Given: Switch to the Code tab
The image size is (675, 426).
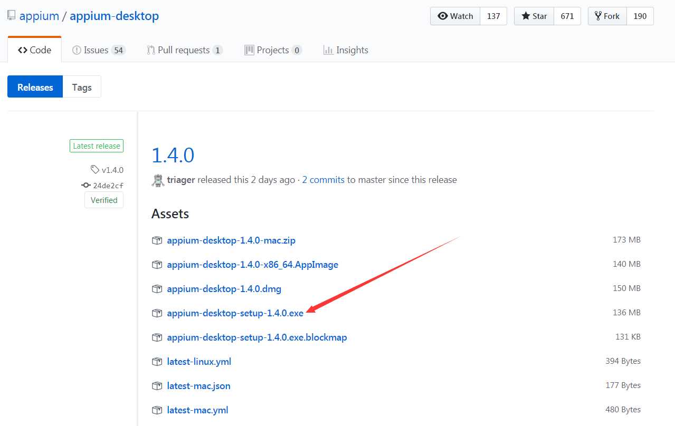Looking at the screenshot, I should pyautogui.click(x=34, y=50).
